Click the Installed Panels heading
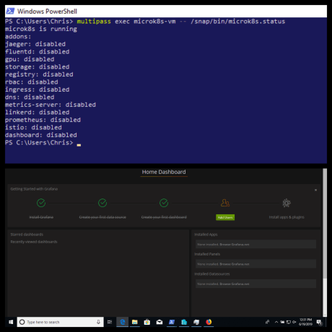Image resolution: width=332 pixels, height=332 pixels. (x=207, y=254)
